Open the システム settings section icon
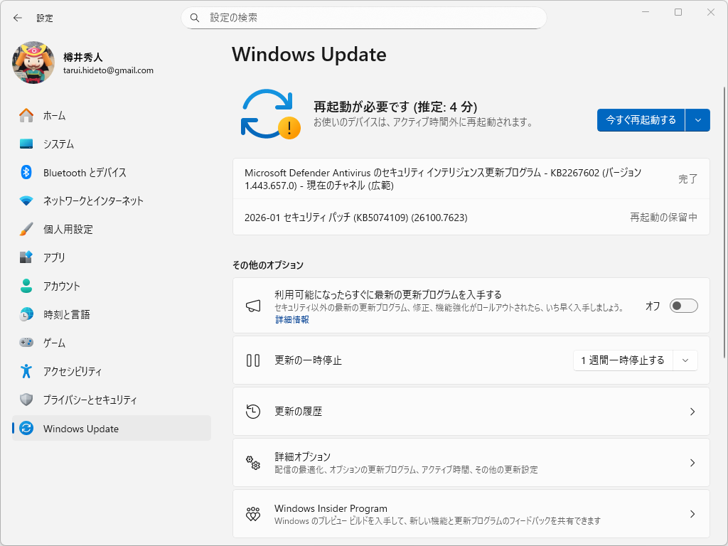Image resolution: width=728 pixels, height=546 pixels. coord(25,144)
